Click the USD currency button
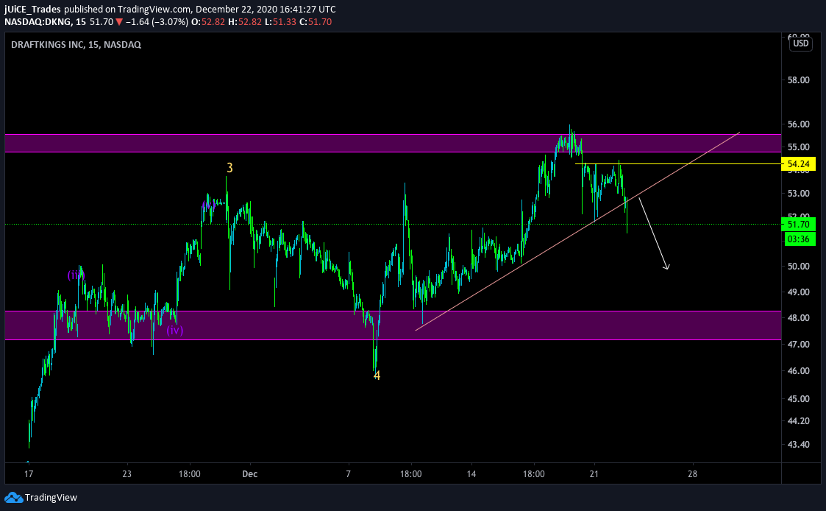This screenshot has width=826, height=511. coord(801,43)
